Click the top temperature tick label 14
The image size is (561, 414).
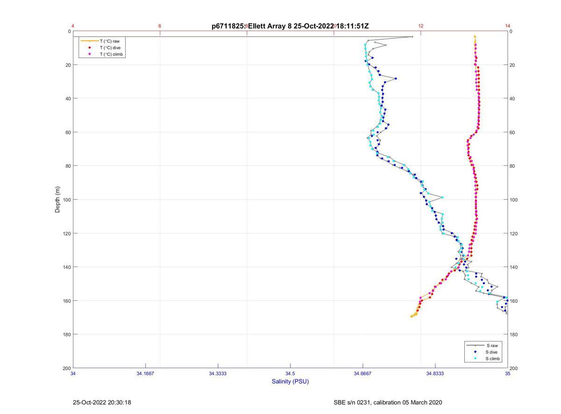coord(508,26)
